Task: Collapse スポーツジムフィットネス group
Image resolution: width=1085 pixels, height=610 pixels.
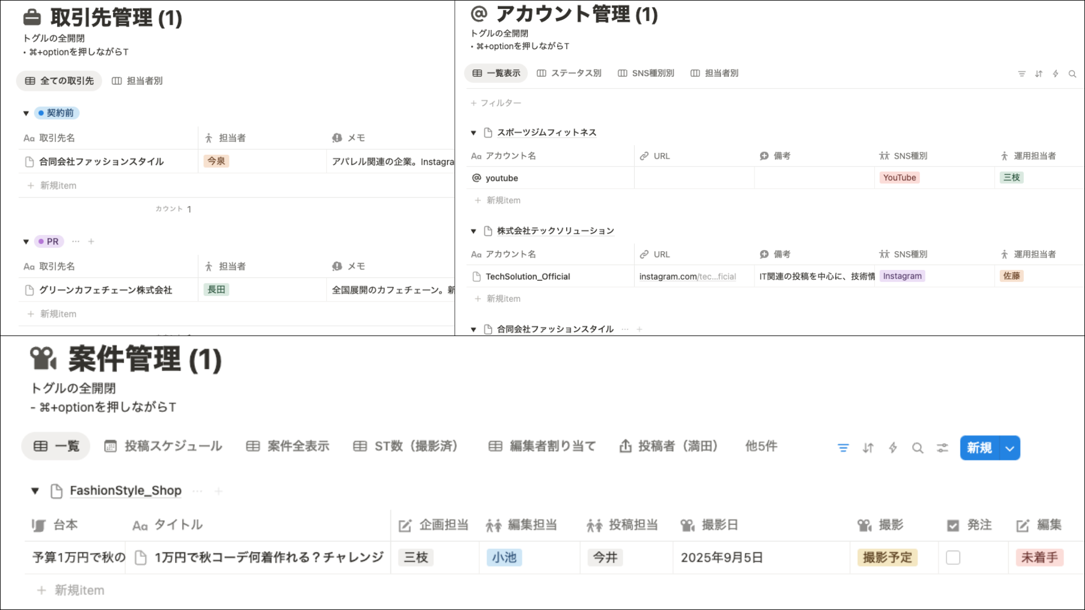Action: pyautogui.click(x=474, y=133)
